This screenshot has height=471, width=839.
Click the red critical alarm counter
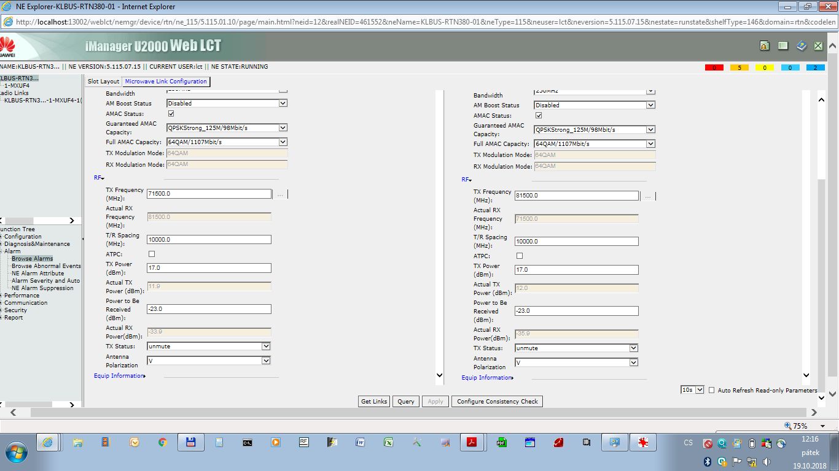coord(714,67)
